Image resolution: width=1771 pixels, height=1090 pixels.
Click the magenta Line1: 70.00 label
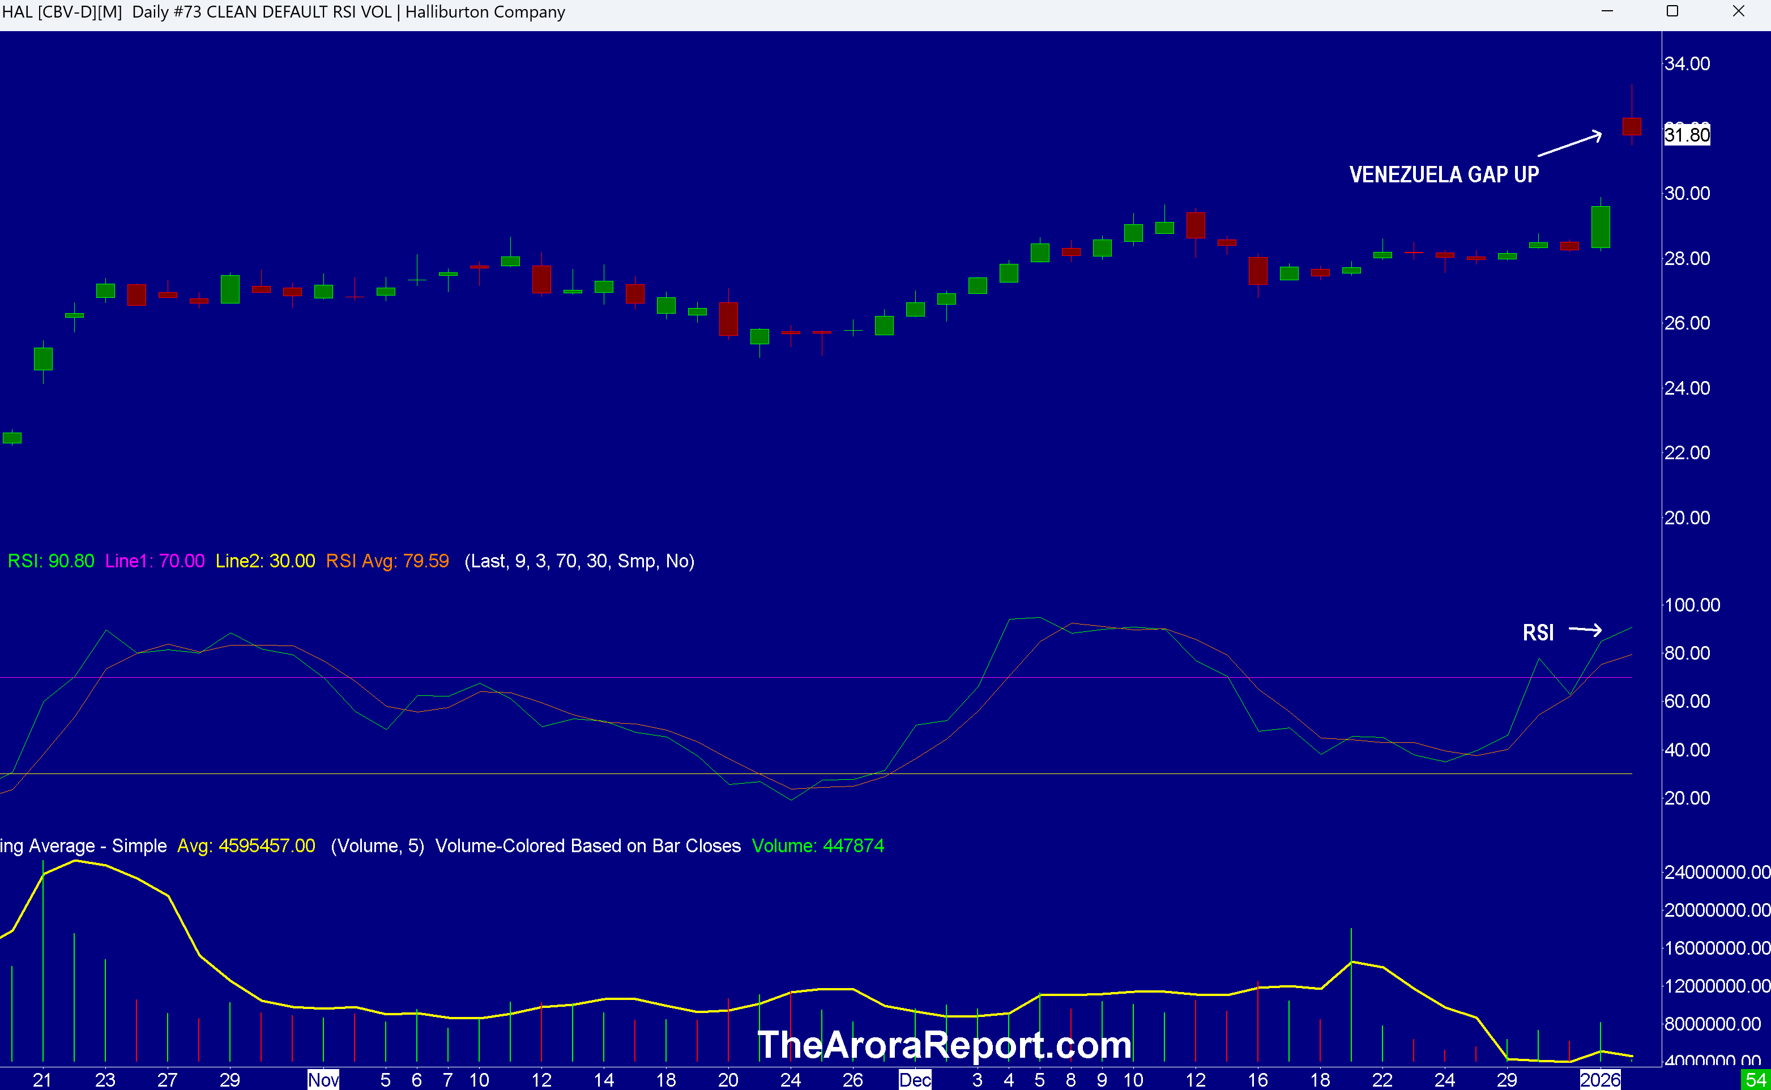pos(155,561)
